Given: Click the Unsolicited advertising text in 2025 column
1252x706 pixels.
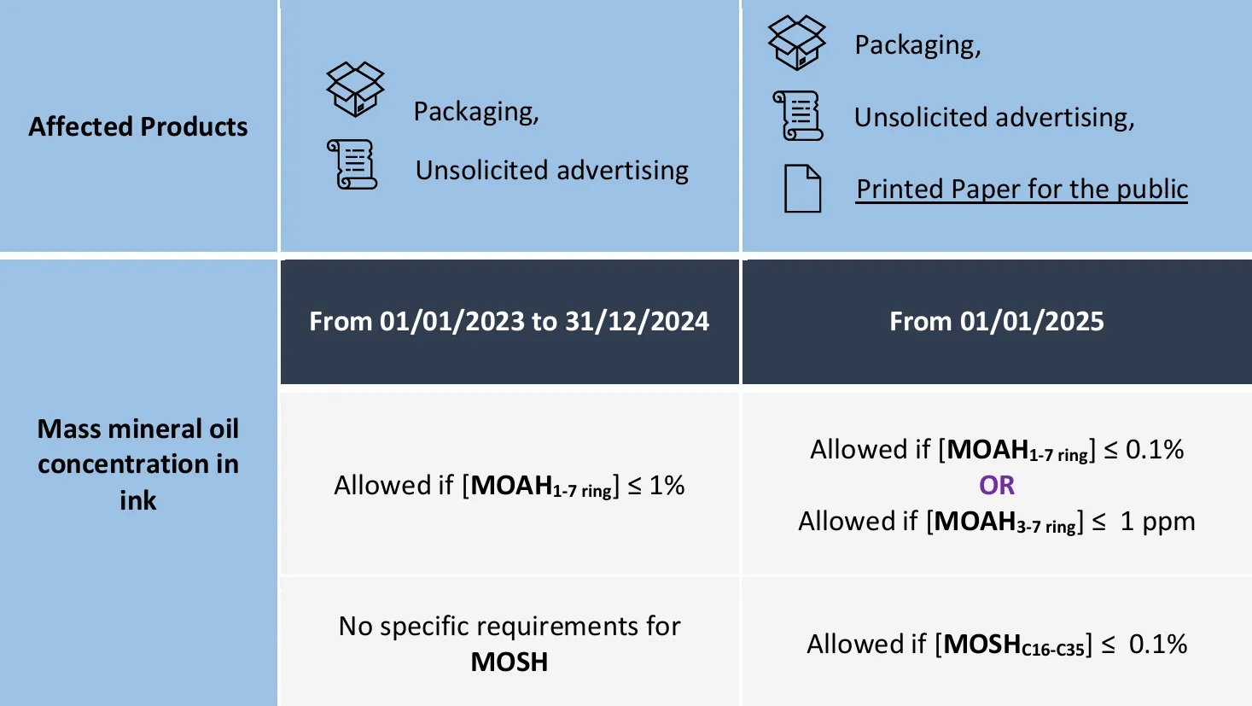Looking at the screenshot, I should pos(994,117).
